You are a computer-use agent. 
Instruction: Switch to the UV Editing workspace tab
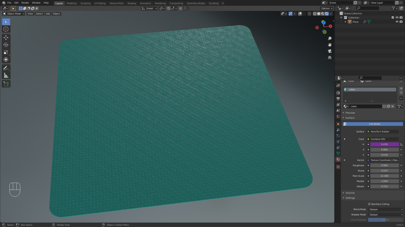(x=100, y=3)
